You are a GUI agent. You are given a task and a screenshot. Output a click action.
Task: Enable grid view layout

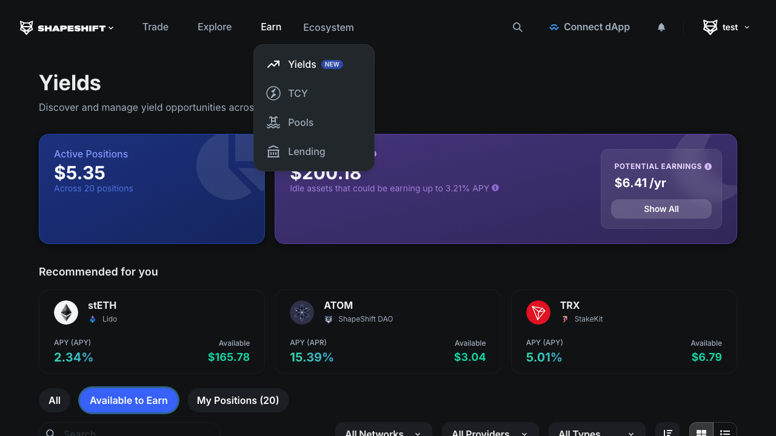[x=701, y=432]
